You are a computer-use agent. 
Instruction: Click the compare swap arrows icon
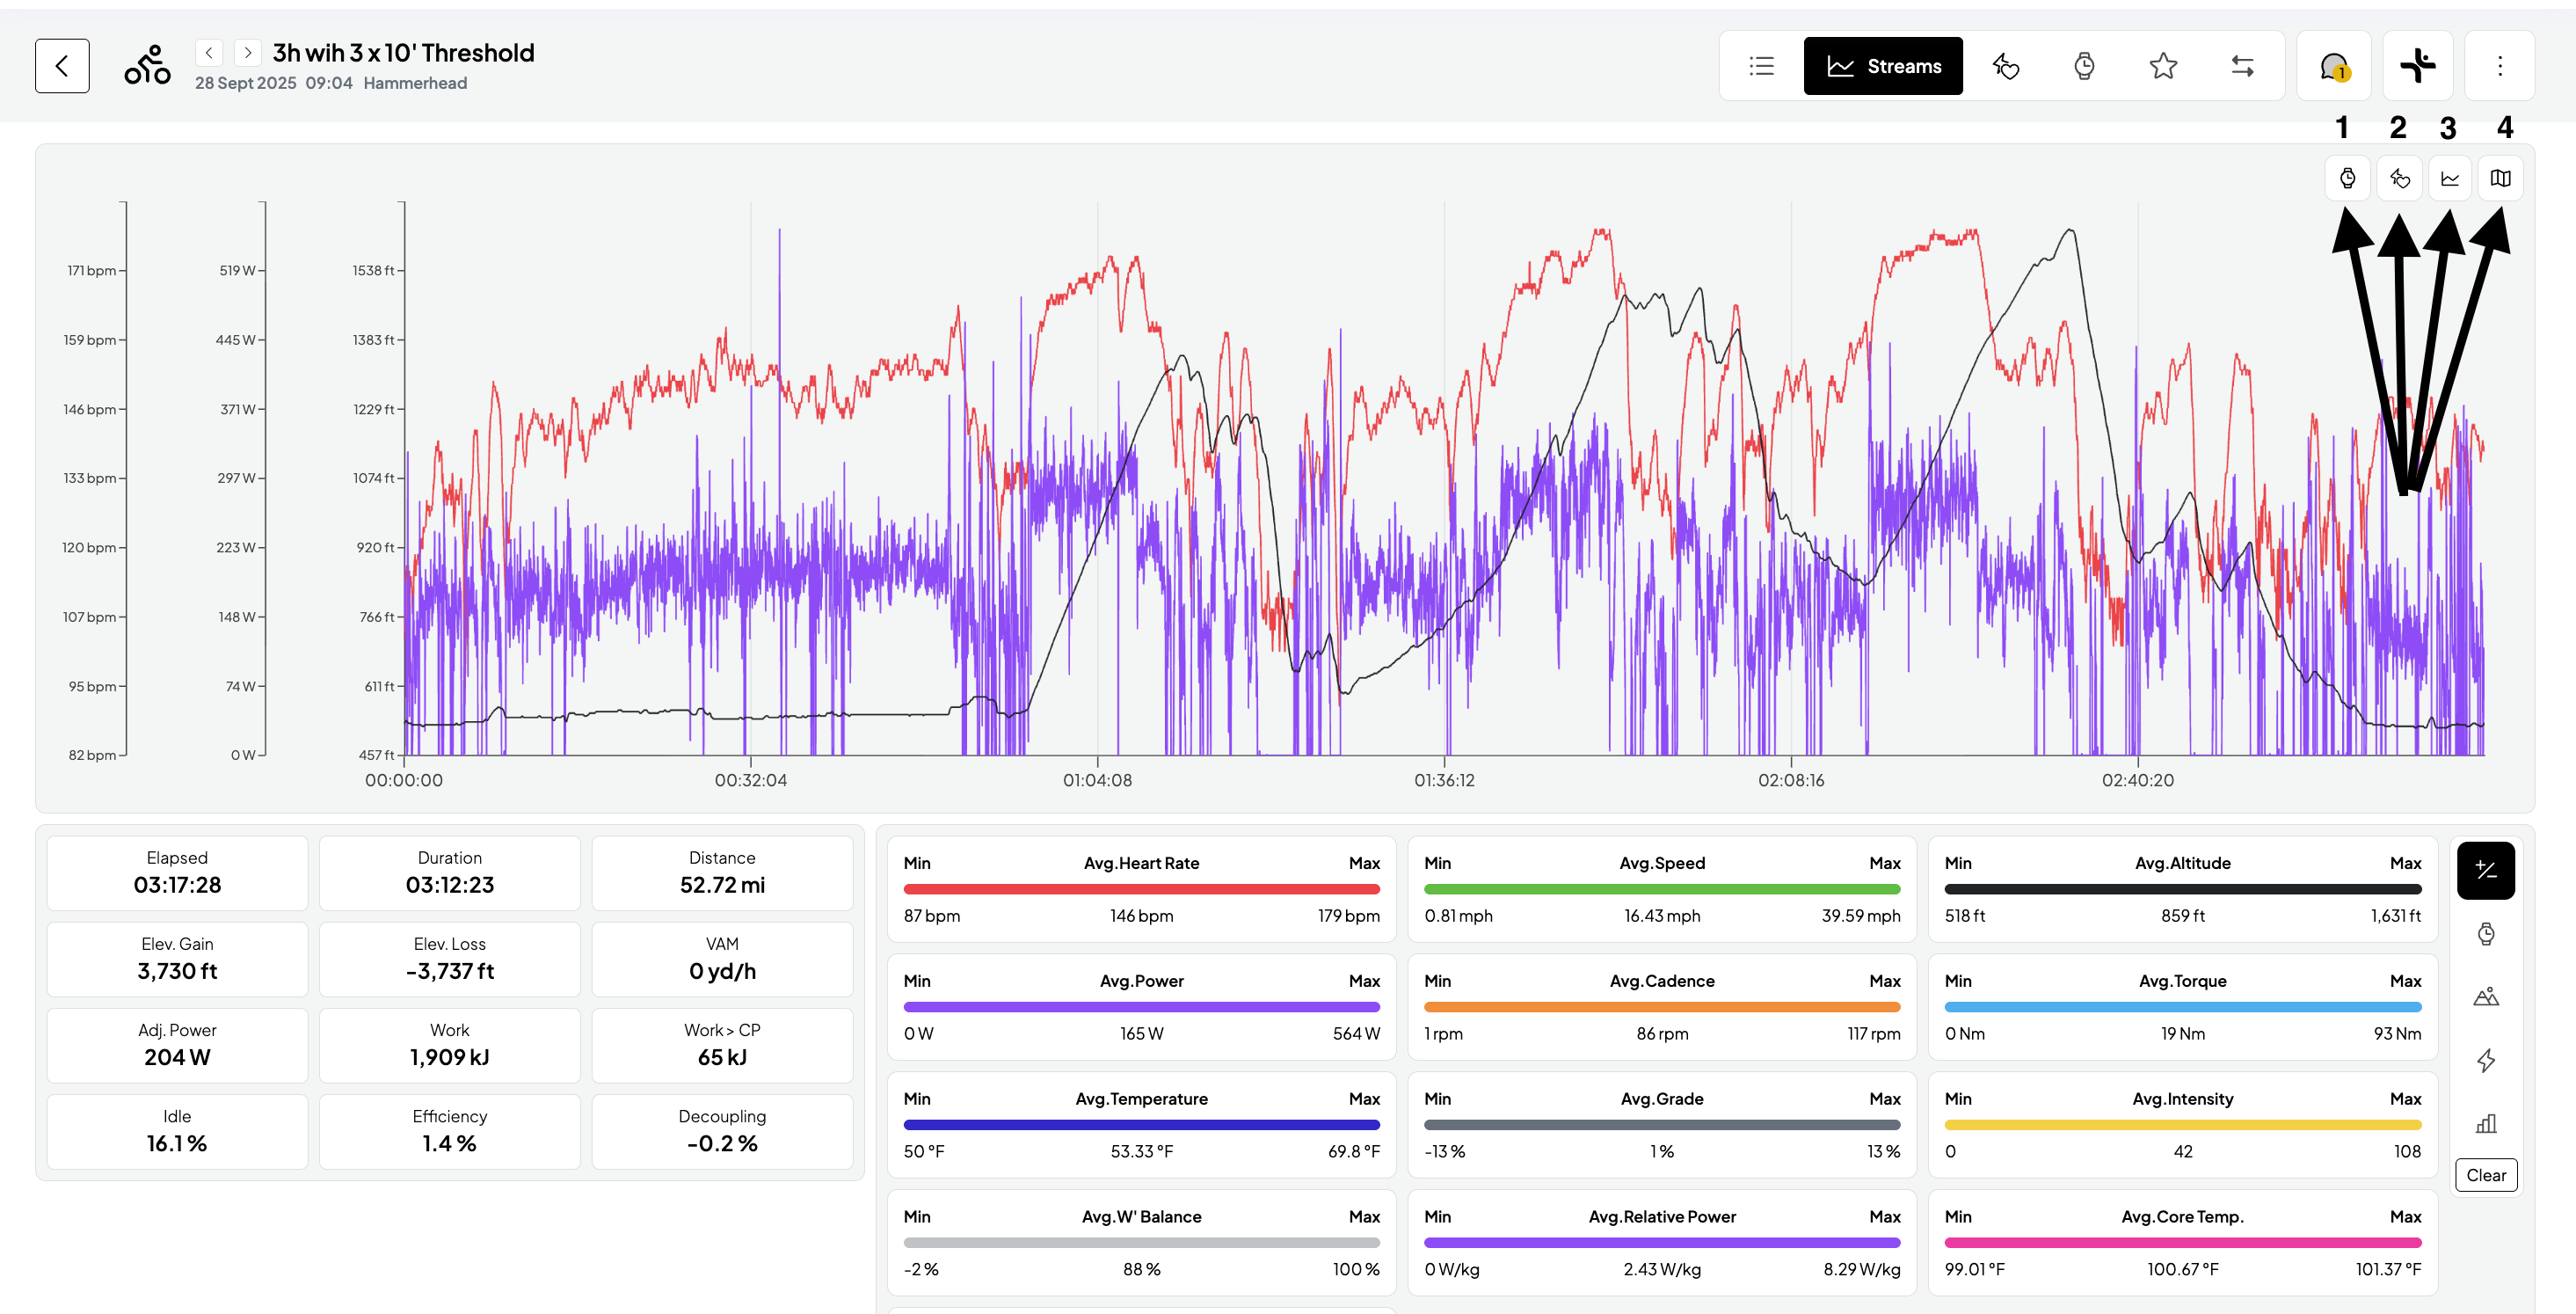coord(2242,66)
